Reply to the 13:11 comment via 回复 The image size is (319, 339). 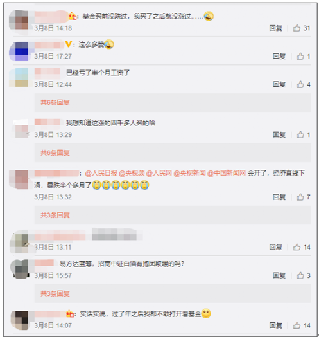click(275, 247)
